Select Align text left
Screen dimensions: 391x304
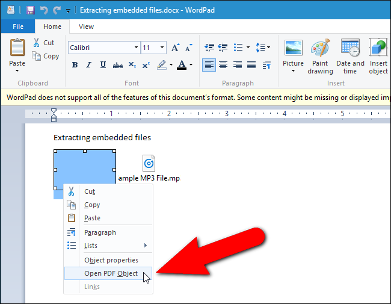(x=209, y=65)
